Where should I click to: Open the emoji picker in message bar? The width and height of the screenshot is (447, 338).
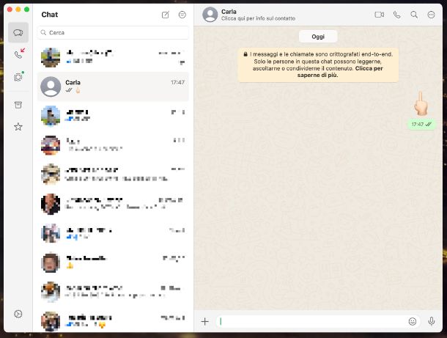[x=413, y=321]
